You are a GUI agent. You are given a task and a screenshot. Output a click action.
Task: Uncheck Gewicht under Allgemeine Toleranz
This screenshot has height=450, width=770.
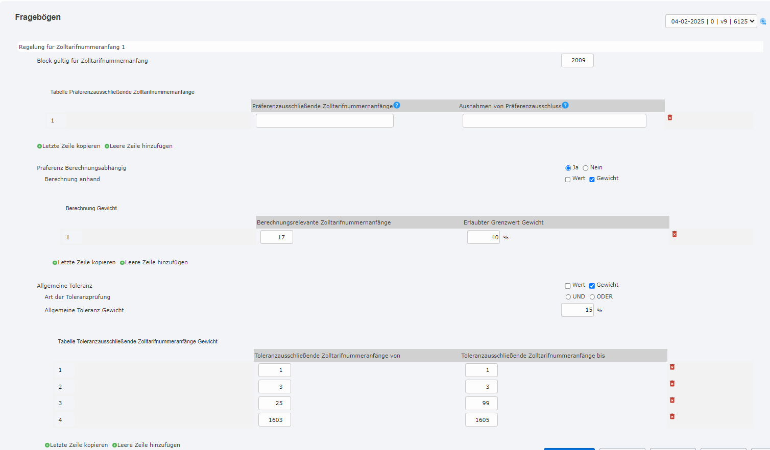[x=592, y=286]
